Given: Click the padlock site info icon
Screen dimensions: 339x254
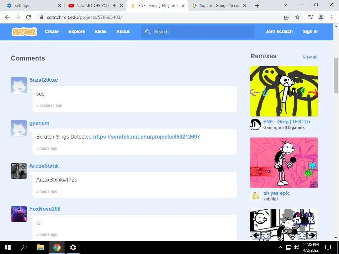Looking at the screenshot, I should click(x=42, y=17).
